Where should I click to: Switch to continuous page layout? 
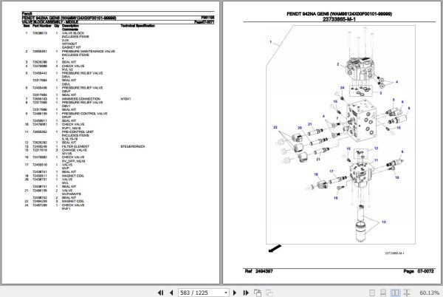click(x=383, y=293)
